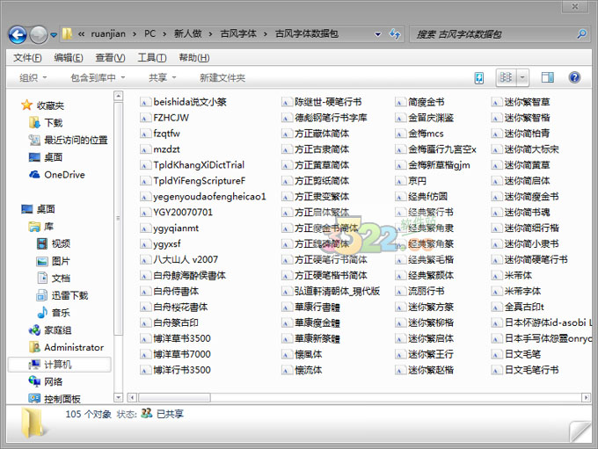Select the 金梅mcs font file

[419, 134]
